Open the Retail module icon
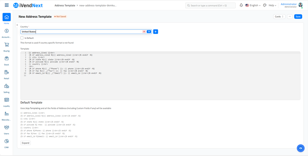308x156 pixels. (x=7, y=72)
